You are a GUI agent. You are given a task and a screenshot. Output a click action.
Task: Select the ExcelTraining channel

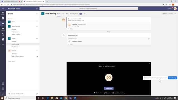(x=23, y=44)
